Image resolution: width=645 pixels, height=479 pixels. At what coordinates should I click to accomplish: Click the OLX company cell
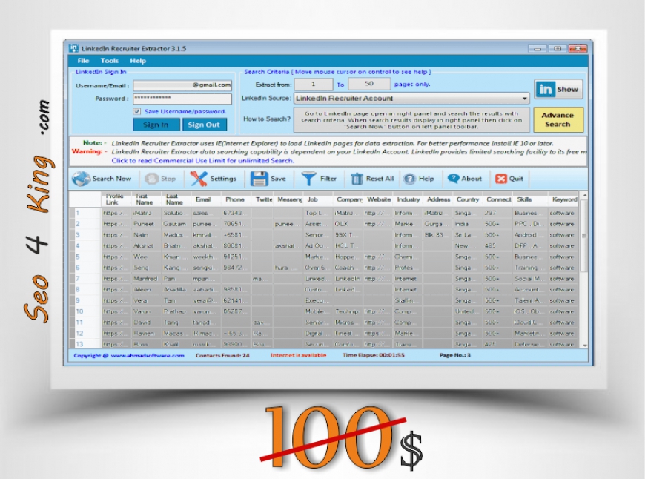click(x=348, y=224)
